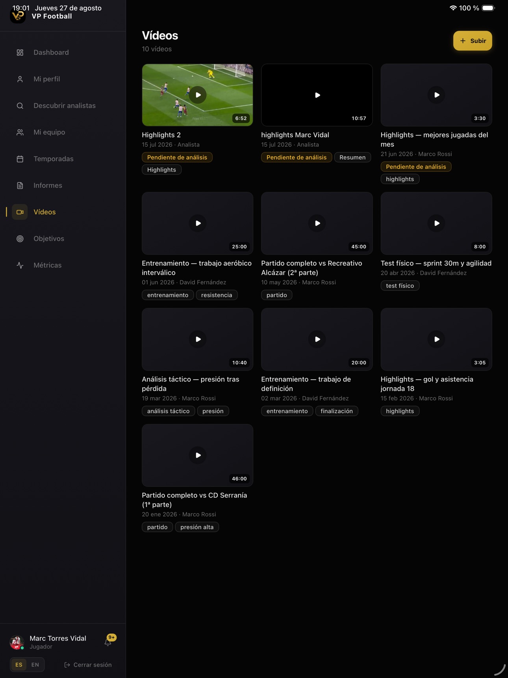Open the Highlights 2 title
The width and height of the screenshot is (508, 678).
point(161,135)
